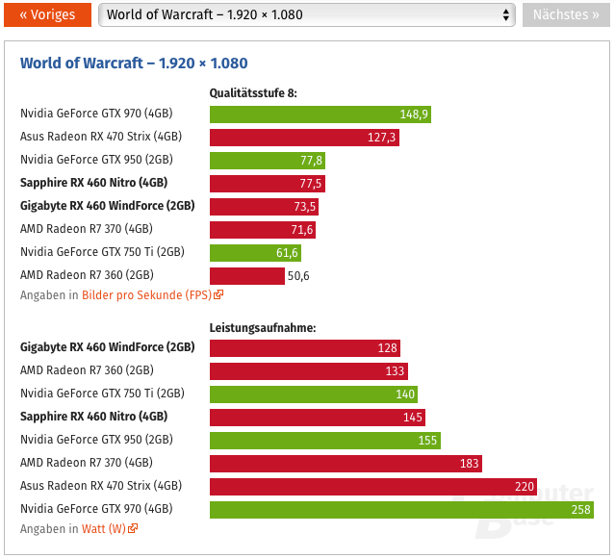
Task: Click Asus Radeon RX 470 Strix label in FPS chart
Action: tap(101, 137)
